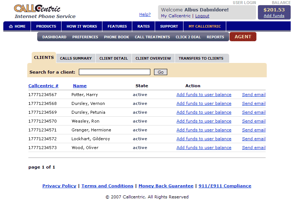294x212 pixels.
Task: Open 911/E911 Compliance link
Action: [225, 186]
